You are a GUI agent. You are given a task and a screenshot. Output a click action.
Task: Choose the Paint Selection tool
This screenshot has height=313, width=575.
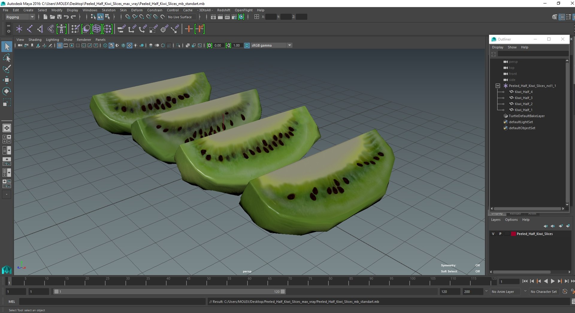tap(7, 69)
